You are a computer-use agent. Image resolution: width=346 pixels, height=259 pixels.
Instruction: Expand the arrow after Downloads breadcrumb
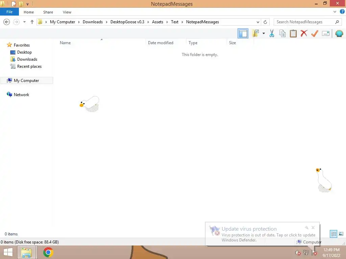pos(106,22)
